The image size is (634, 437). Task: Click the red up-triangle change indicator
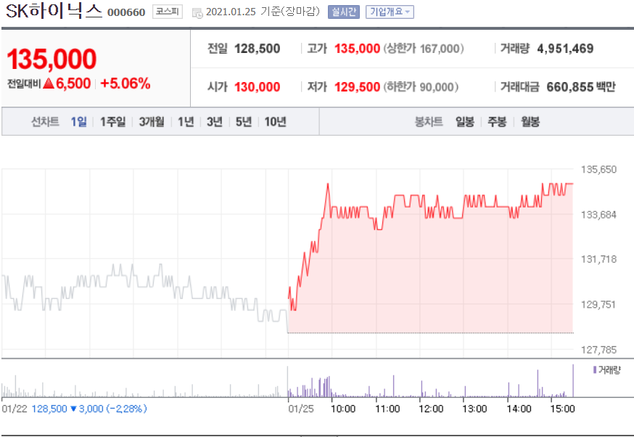[49, 83]
